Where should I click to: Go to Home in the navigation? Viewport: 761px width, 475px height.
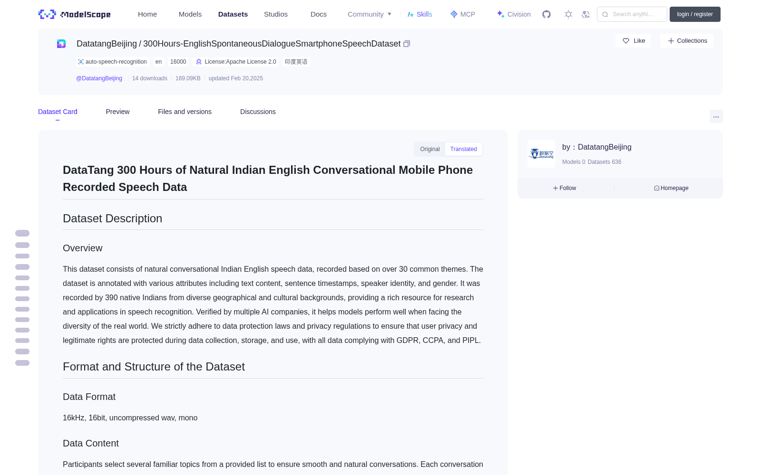147,14
